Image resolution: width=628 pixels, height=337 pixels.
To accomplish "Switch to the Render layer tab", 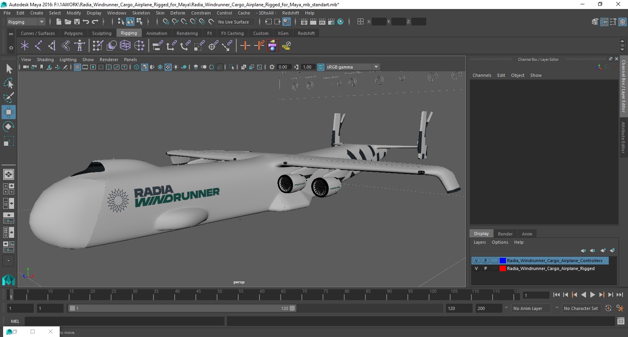I will click(x=505, y=234).
